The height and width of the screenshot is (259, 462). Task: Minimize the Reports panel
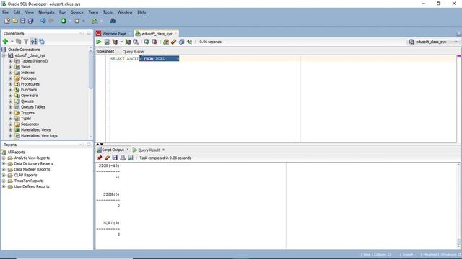point(82,145)
